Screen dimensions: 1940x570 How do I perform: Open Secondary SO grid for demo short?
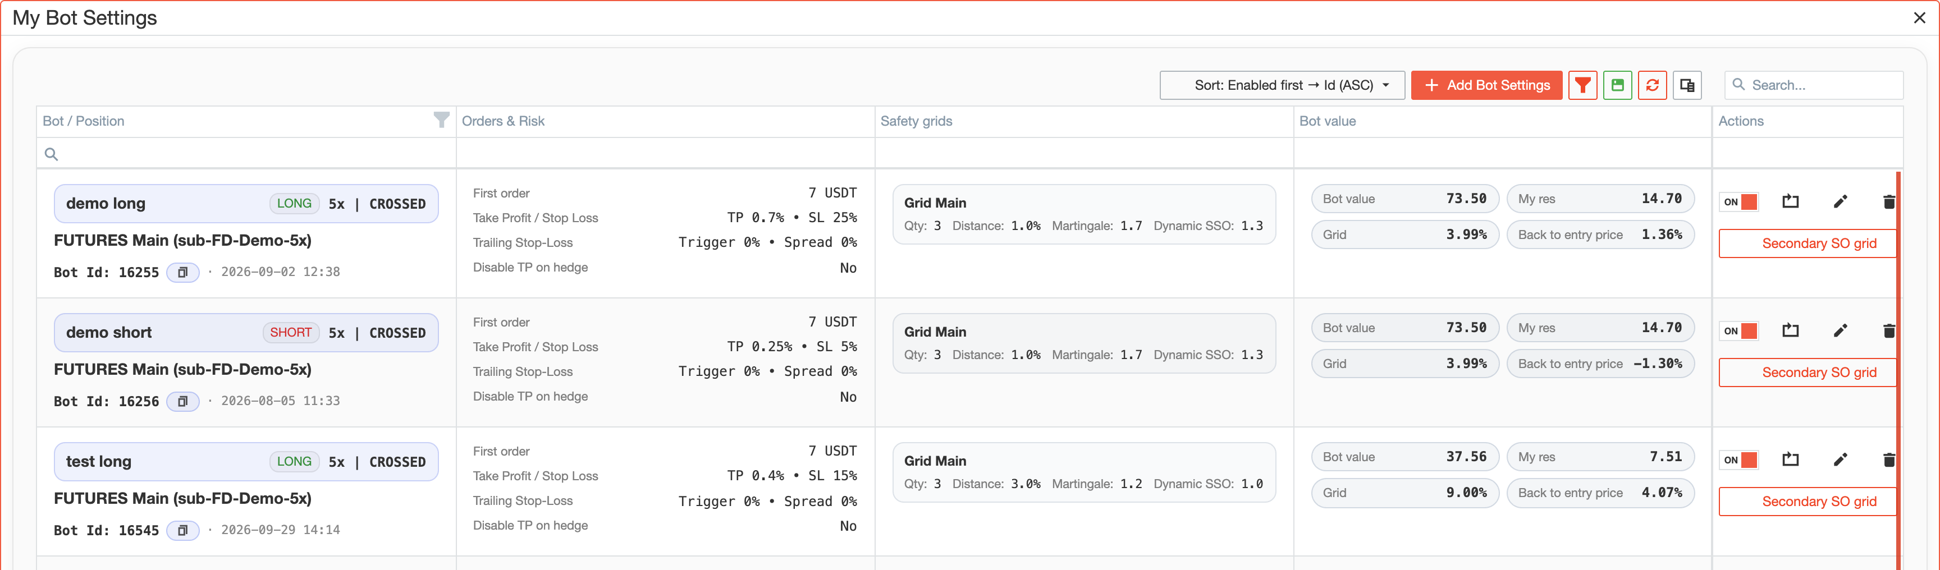(x=1808, y=372)
